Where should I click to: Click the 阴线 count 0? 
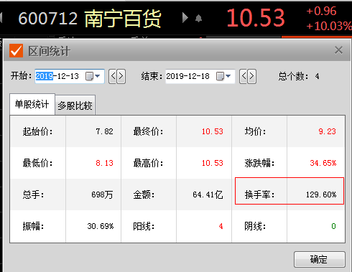coord(333,226)
